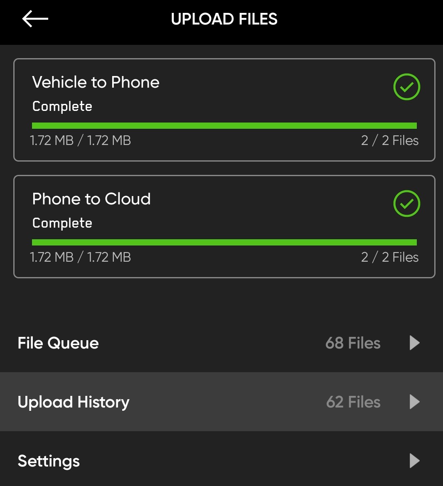This screenshot has width=443, height=486.
Task: Click Phone to Cloud Complete status text
Action: click(x=62, y=223)
